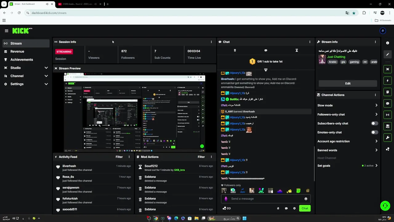394x222 pixels.
Task: Click the green Chat send button
Action: click(x=305, y=208)
